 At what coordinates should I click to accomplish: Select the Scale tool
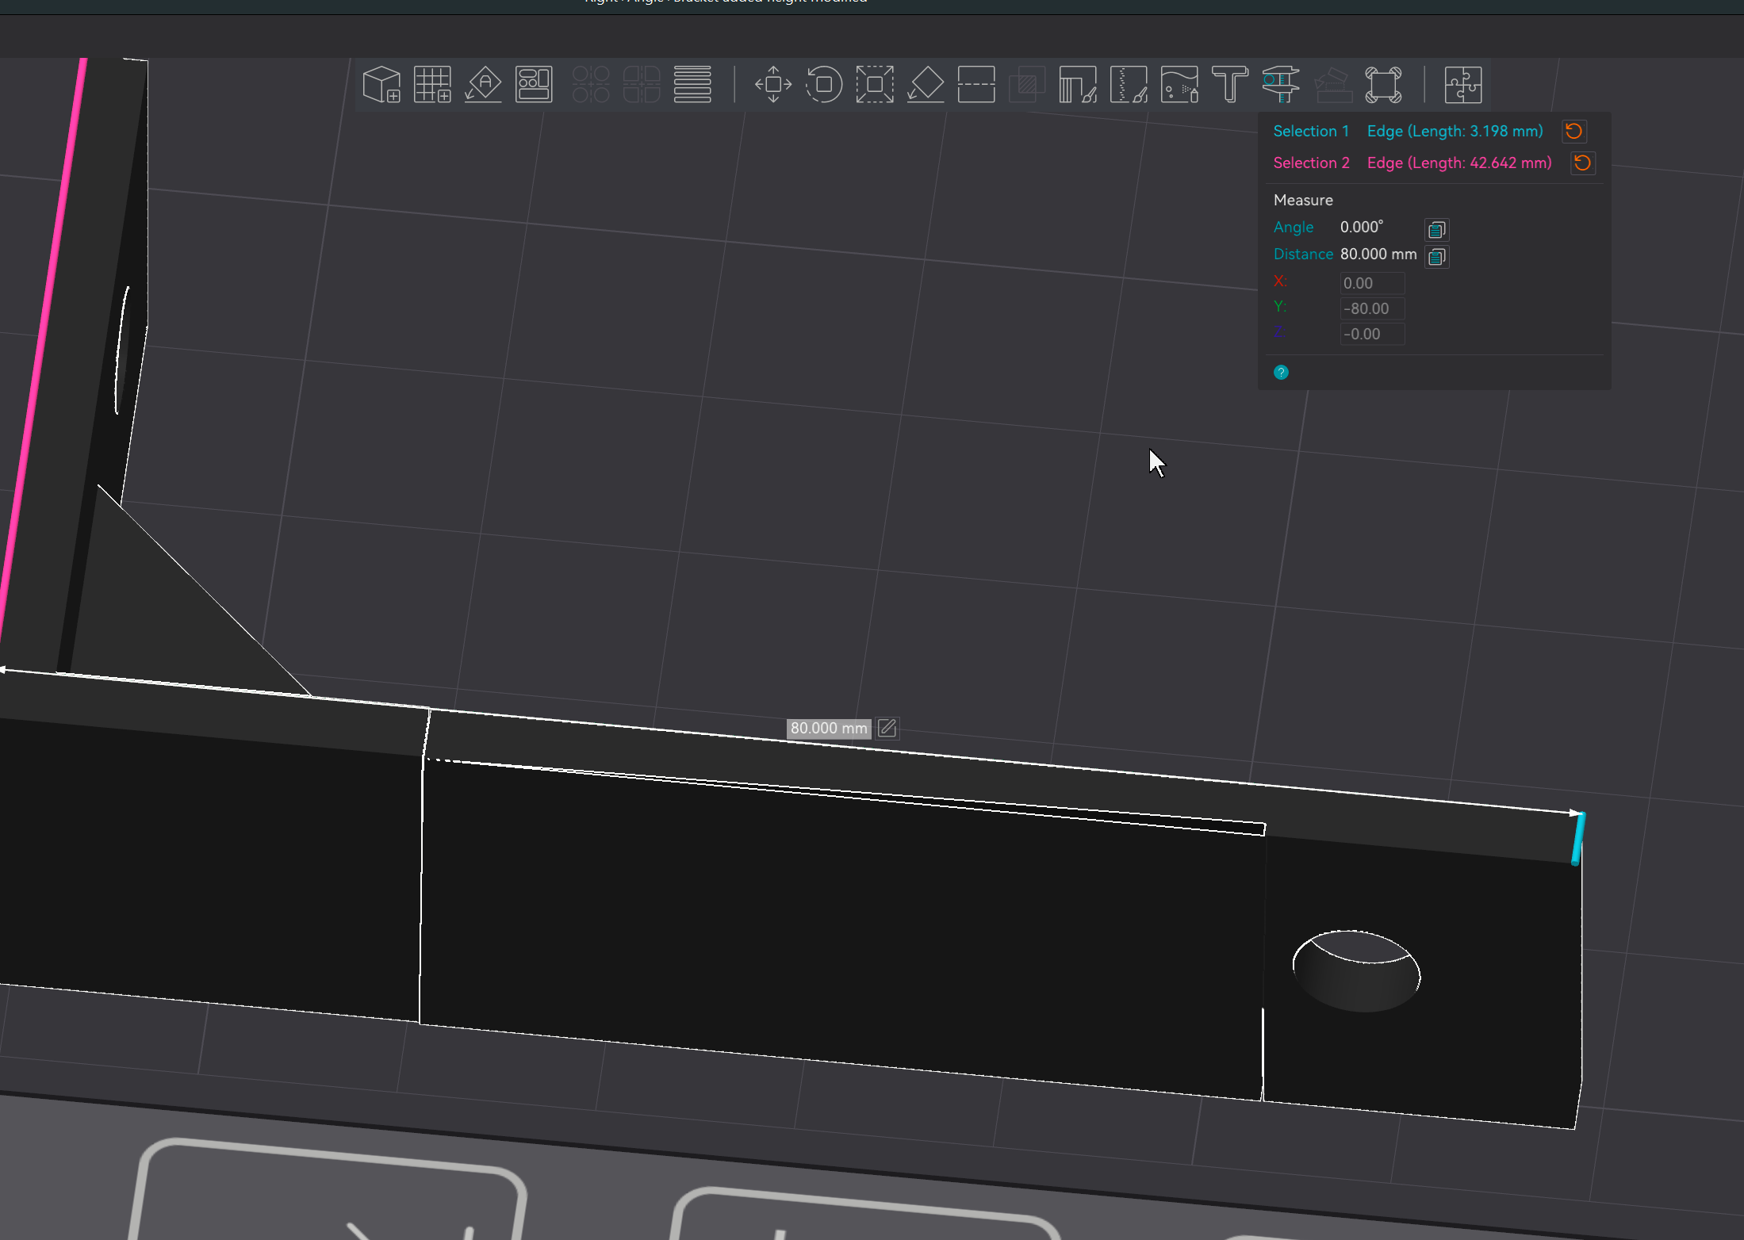(875, 85)
